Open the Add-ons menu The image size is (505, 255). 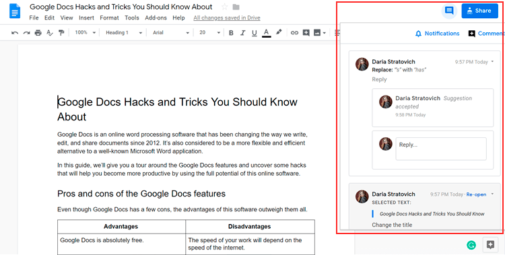[x=156, y=17]
